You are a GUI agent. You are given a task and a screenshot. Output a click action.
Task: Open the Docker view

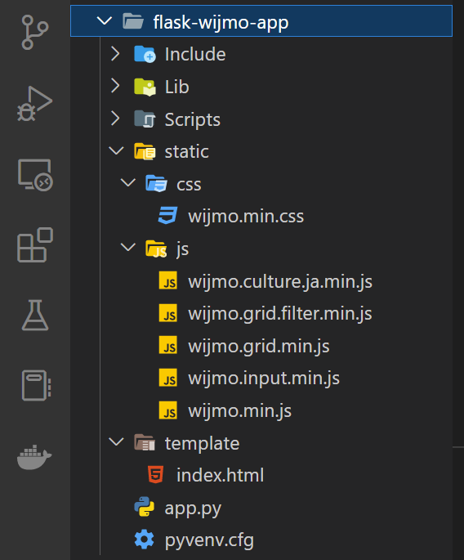pyautogui.click(x=34, y=457)
